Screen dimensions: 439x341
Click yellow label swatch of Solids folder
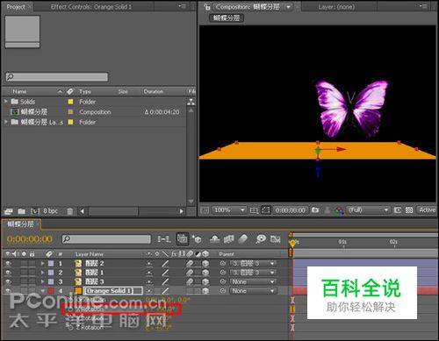70,102
